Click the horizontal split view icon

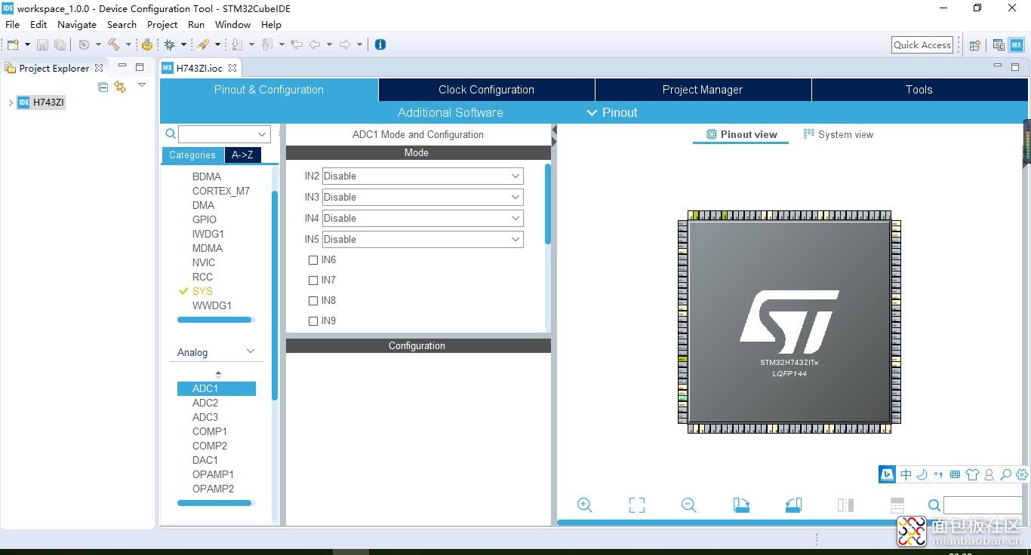pos(897,505)
